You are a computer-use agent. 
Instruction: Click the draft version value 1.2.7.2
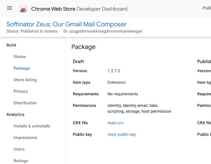point(114,71)
